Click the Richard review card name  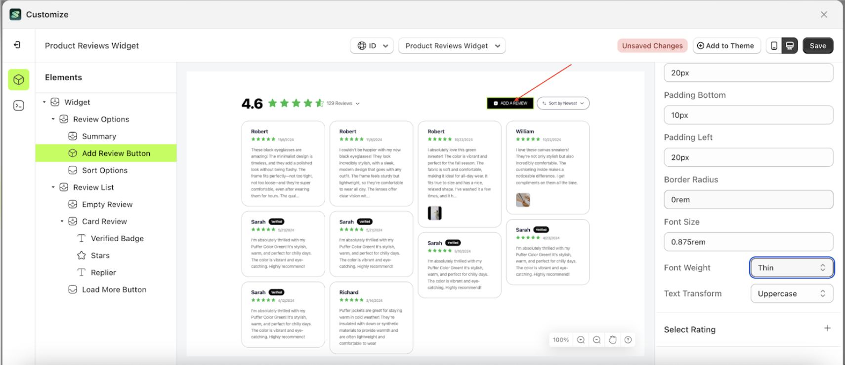[349, 292]
